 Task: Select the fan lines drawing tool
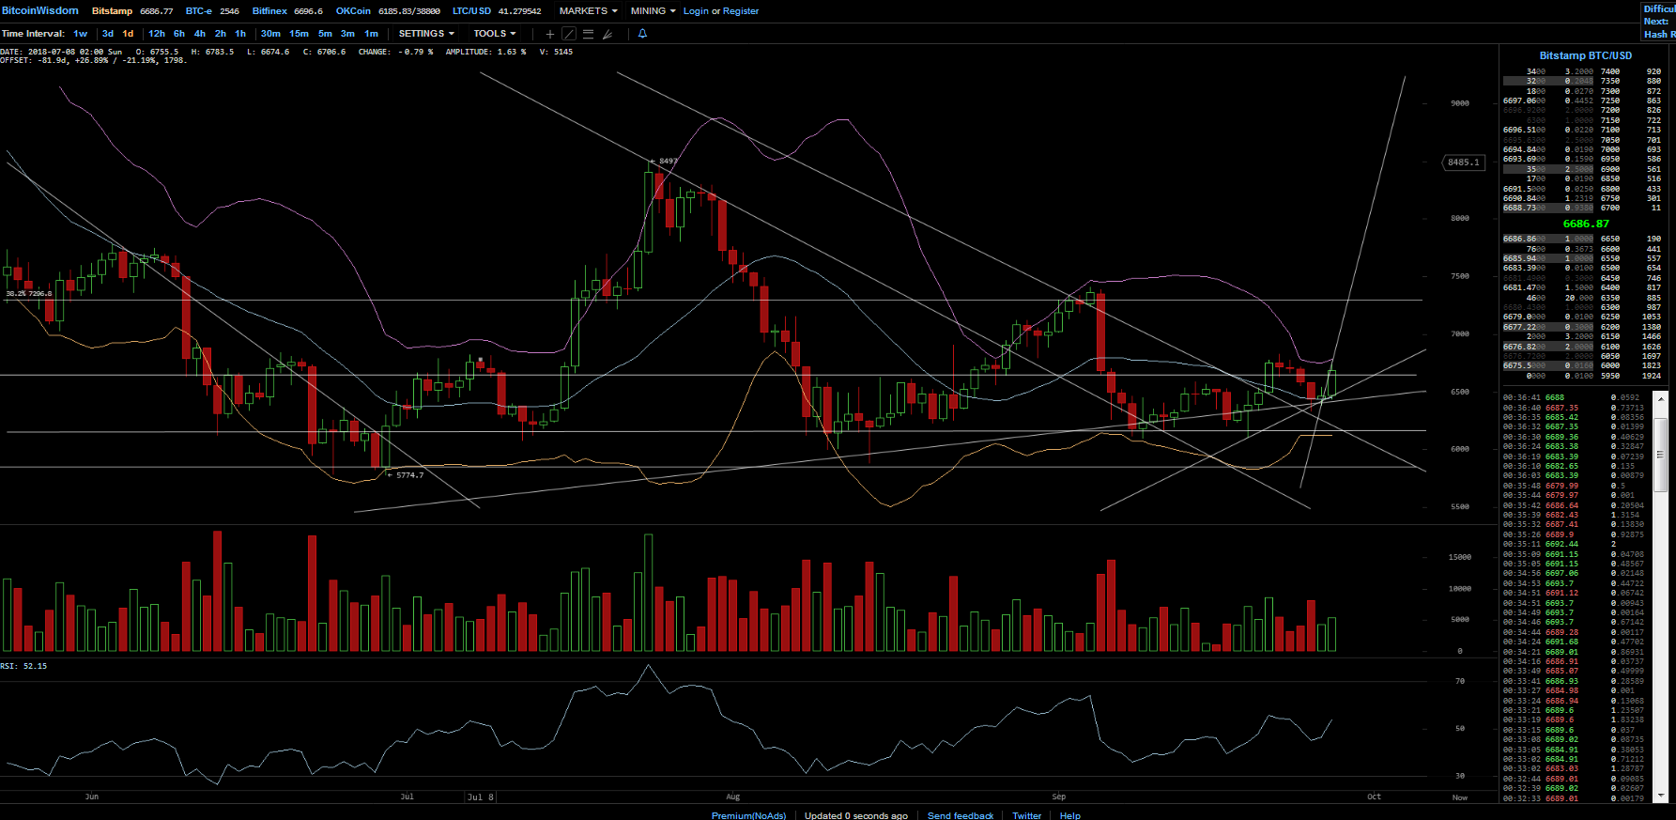[x=607, y=34]
